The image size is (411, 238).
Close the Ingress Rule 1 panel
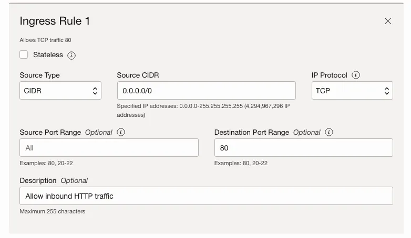tap(388, 21)
